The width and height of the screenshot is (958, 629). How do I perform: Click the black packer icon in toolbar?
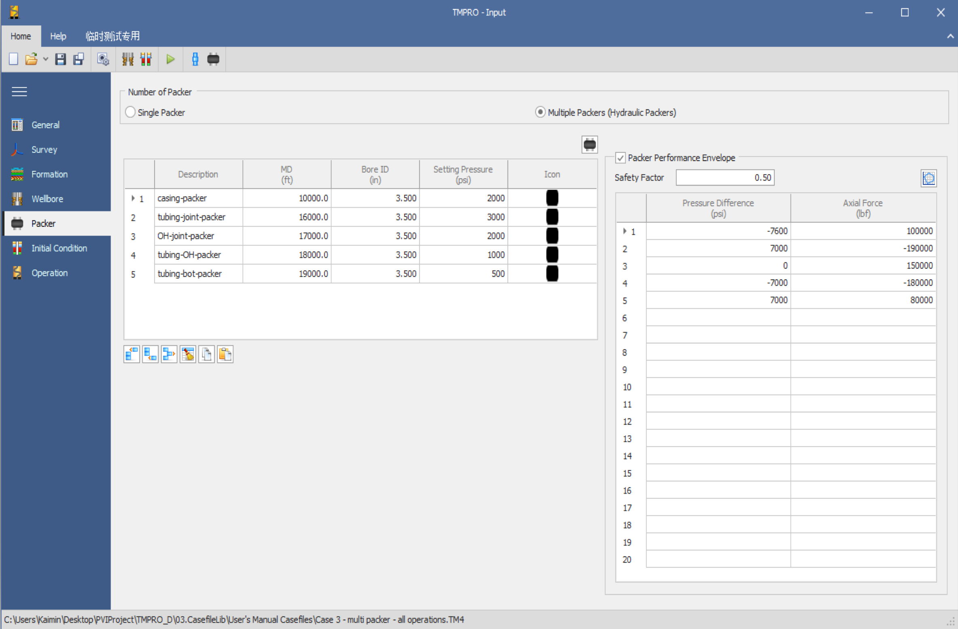[213, 59]
